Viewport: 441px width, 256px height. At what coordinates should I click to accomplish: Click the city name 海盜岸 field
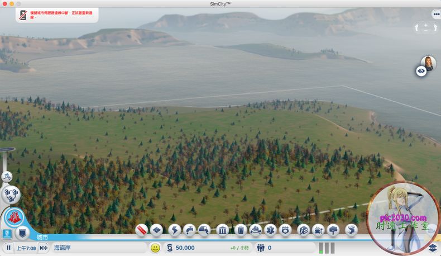(x=99, y=248)
